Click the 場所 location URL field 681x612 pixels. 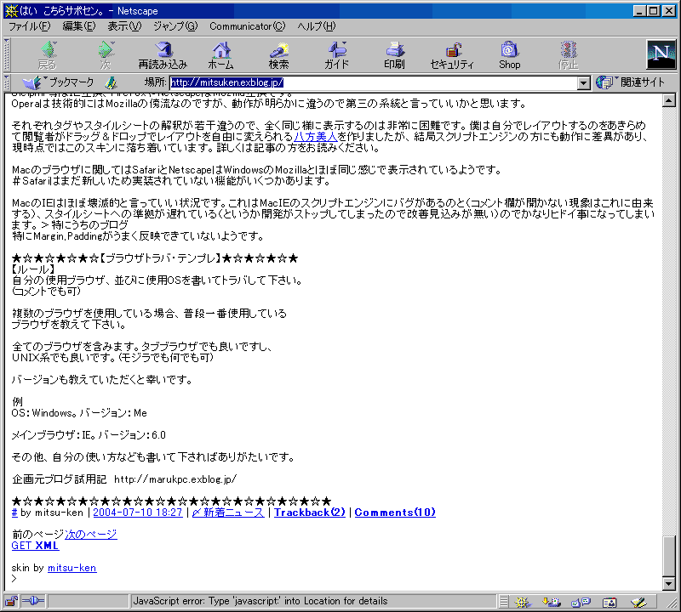374,82
